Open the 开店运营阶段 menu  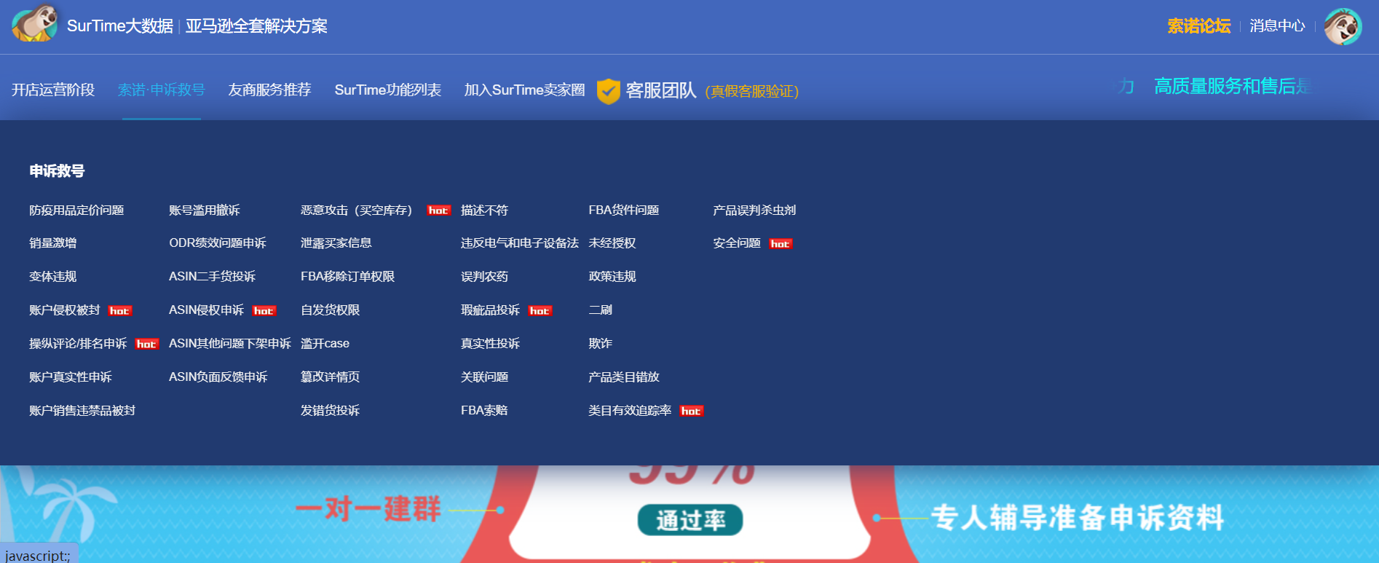pyautogui.click(x=53, y=90)
